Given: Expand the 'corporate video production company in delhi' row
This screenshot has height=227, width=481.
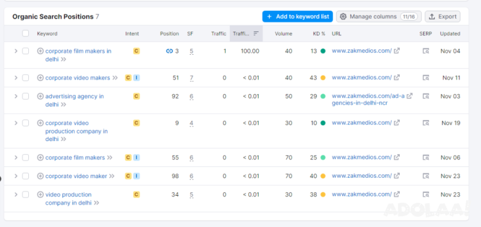Looking at the screenshot, I should coord(16,123).
